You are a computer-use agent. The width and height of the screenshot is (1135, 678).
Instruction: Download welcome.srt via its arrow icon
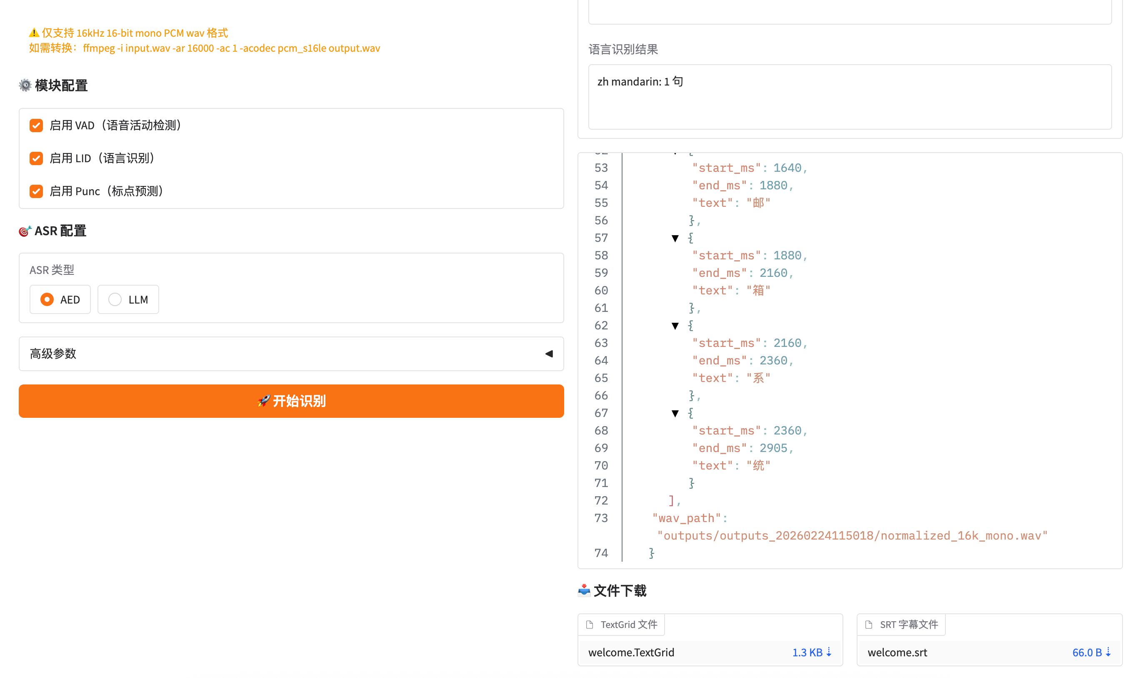point(1108,652)
